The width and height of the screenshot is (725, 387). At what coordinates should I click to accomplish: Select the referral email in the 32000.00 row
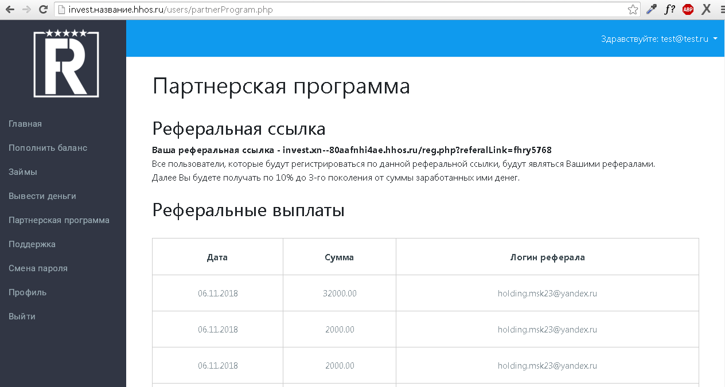tap(547, 294)
